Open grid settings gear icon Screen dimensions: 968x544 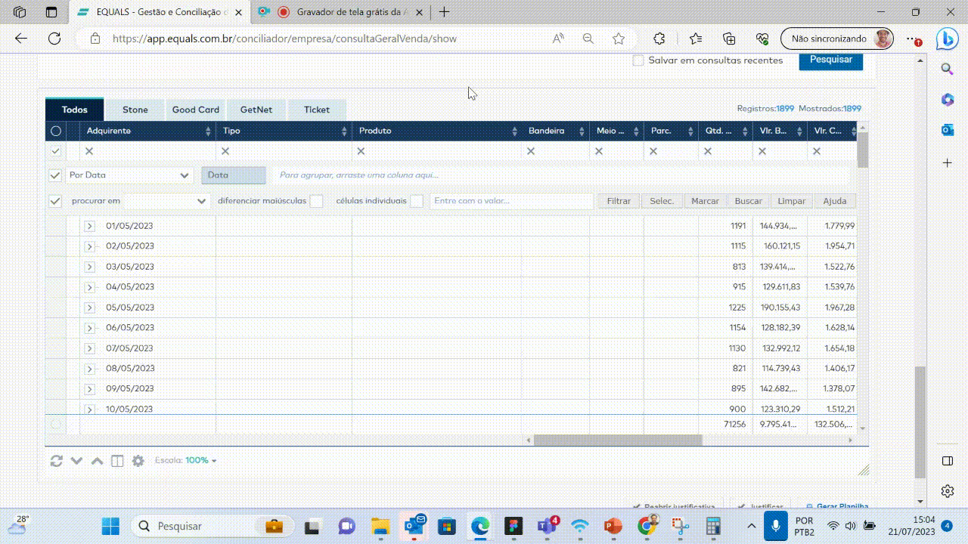[x=138, y=461]
